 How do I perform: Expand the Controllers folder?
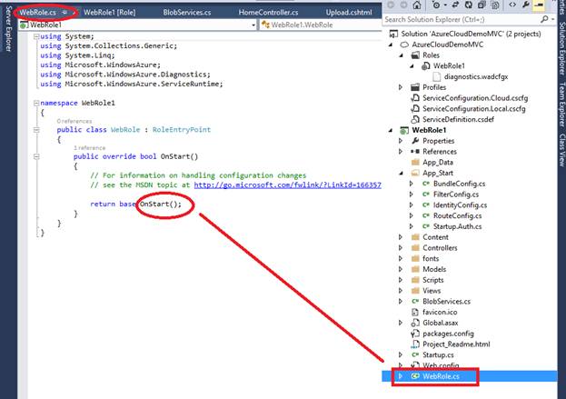tap(401, 248)
